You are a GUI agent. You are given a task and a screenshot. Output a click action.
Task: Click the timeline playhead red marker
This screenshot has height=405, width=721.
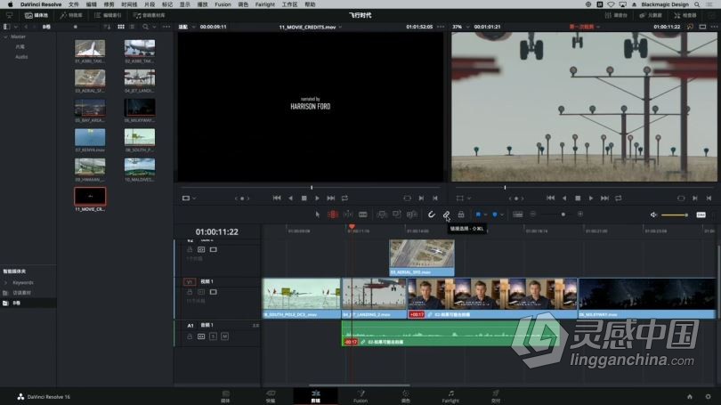point(352,227)
